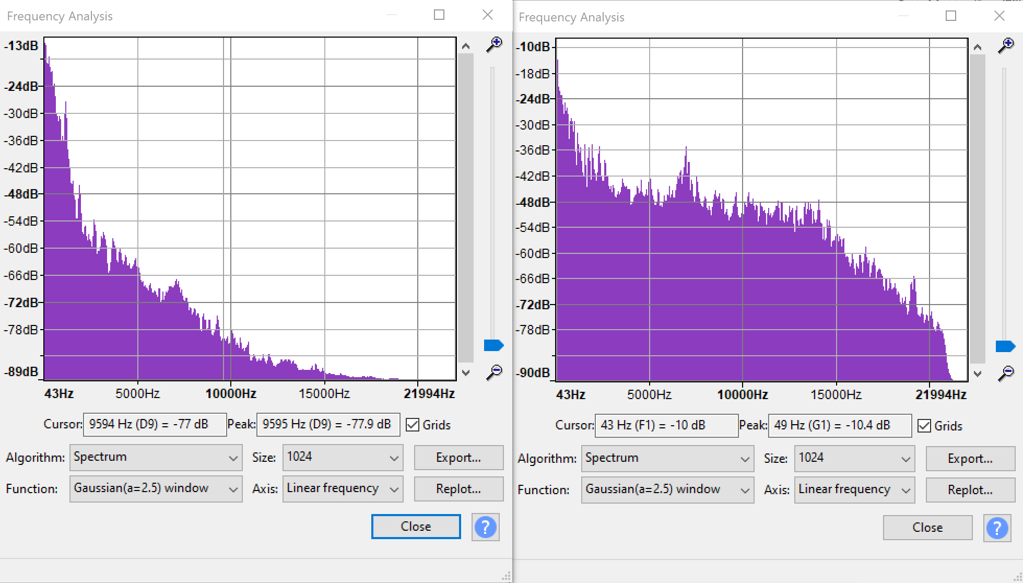The height and width of the screenshot is (583, 1023).
Task: Toggle the Grids checkbox on left plot
Action: tap(413, 425)
